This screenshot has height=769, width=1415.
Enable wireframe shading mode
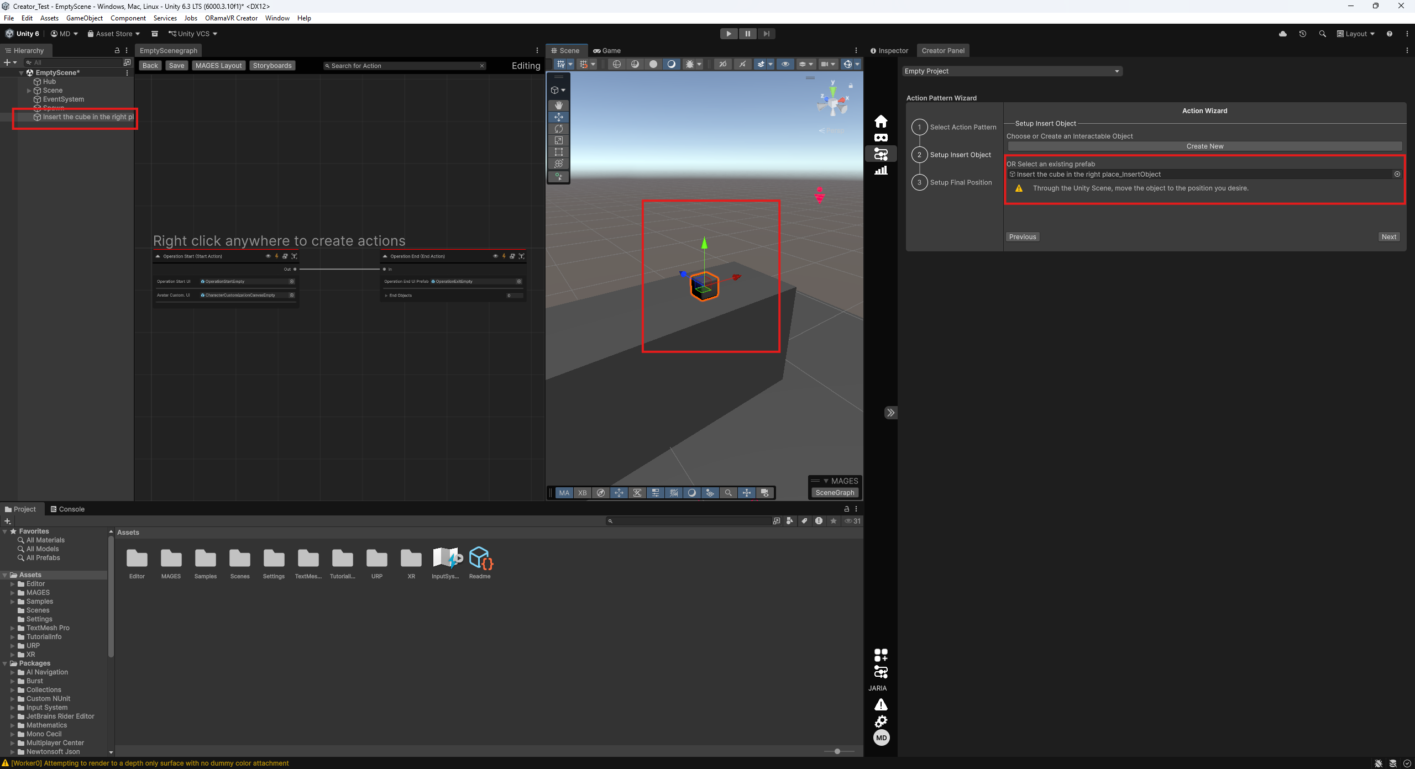617,64
